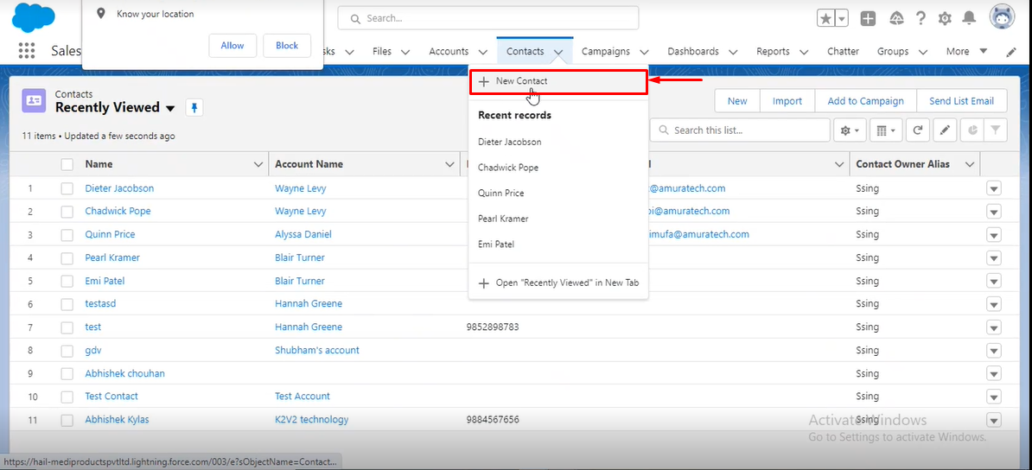The width and height of the screenshot is (1032, 470).
Task: Switch to the Files tab
Action: coord(382,51)
